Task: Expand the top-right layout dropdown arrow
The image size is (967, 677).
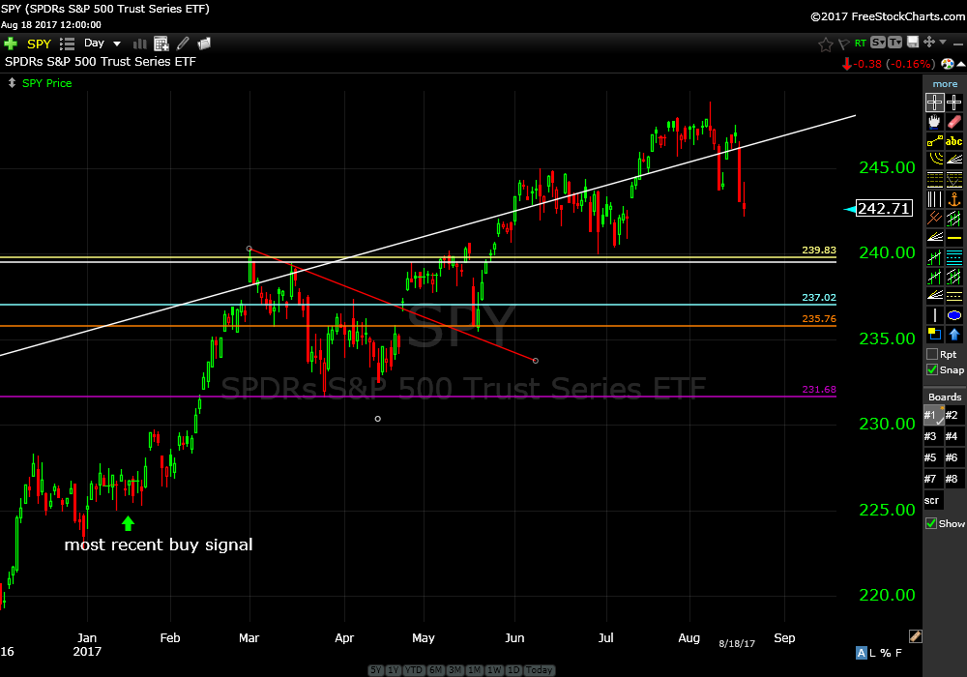Action: 943,43
